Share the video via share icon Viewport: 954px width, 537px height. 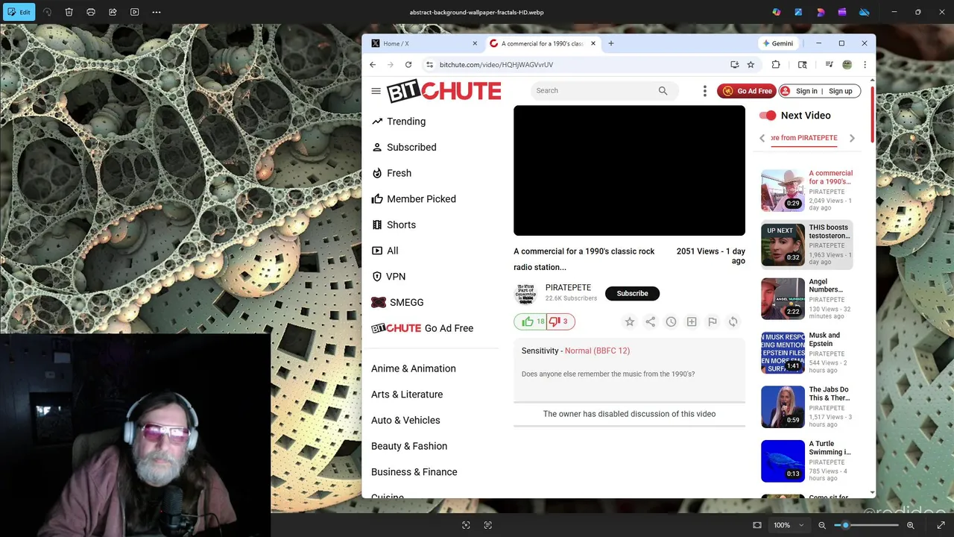[x=651, y=321]
